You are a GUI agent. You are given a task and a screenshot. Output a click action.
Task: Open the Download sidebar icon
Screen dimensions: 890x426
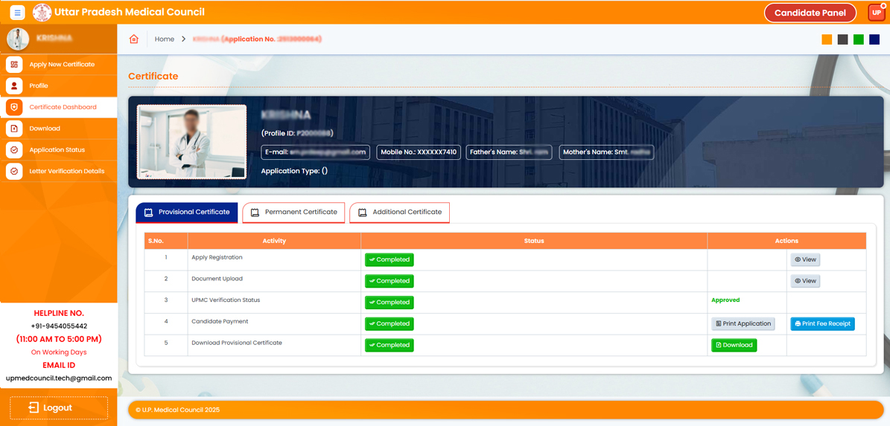tap(14, 129)
